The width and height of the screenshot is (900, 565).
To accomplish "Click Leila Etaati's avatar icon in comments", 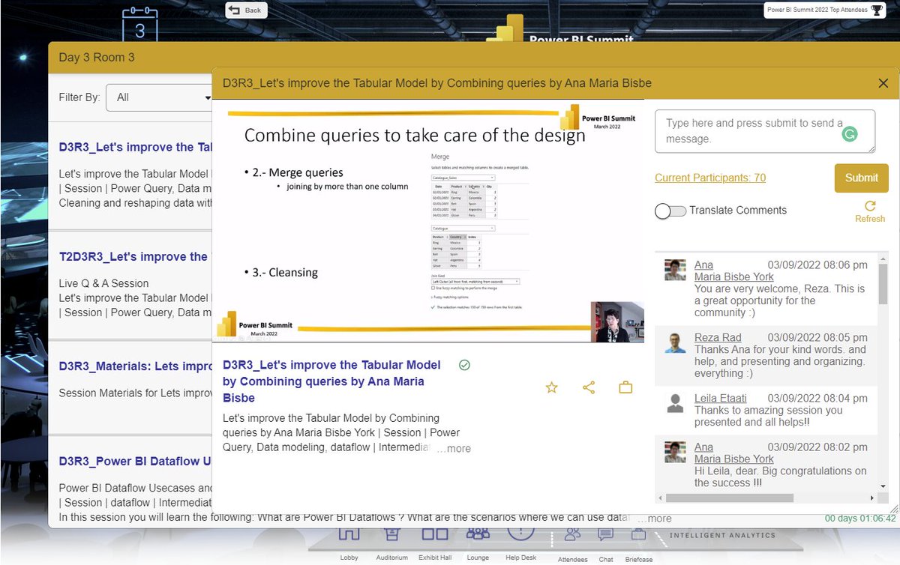I will click(x=675, y=403).
